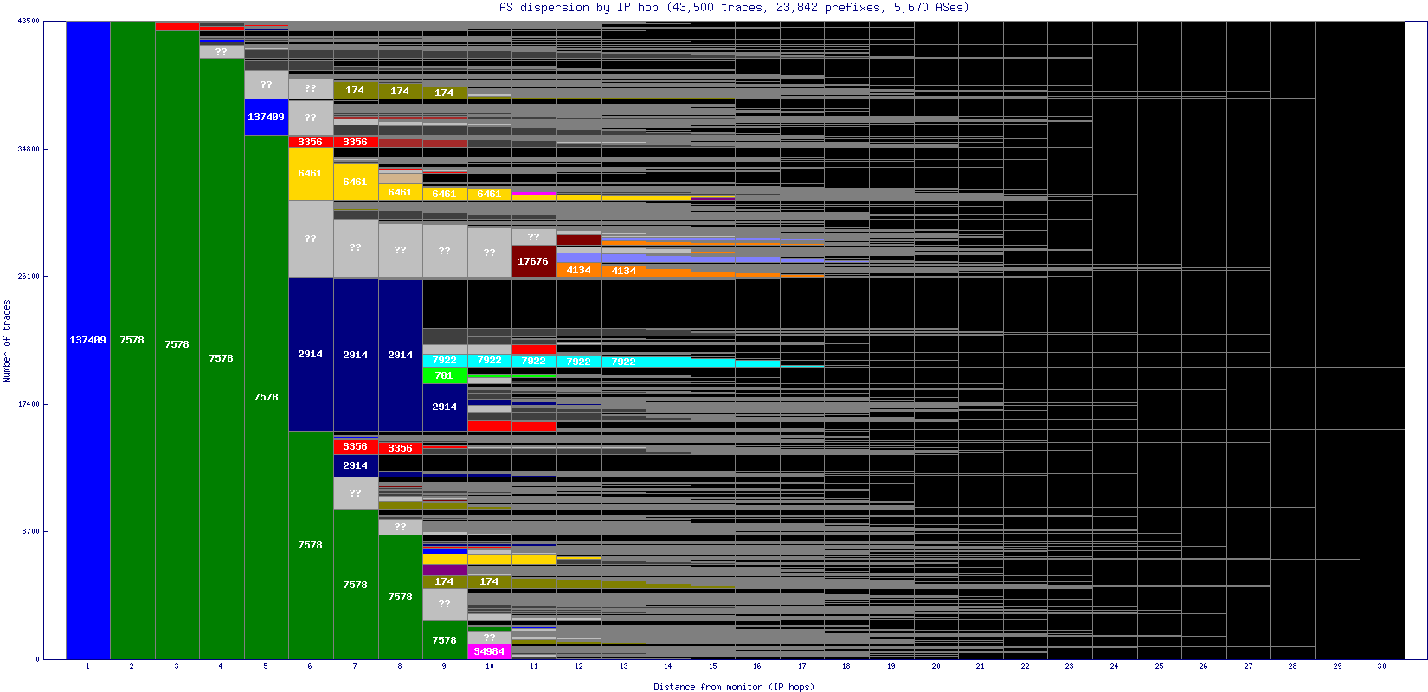Click the x-axis tick label 30
This screenshot has width=1428, height=692.
tap(1381, 666)
